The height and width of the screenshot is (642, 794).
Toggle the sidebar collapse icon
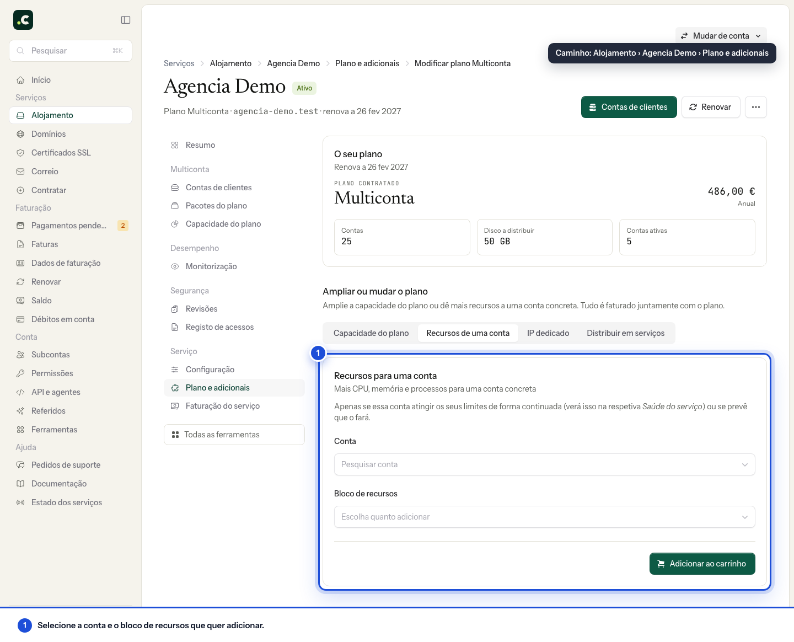point(126,20)
